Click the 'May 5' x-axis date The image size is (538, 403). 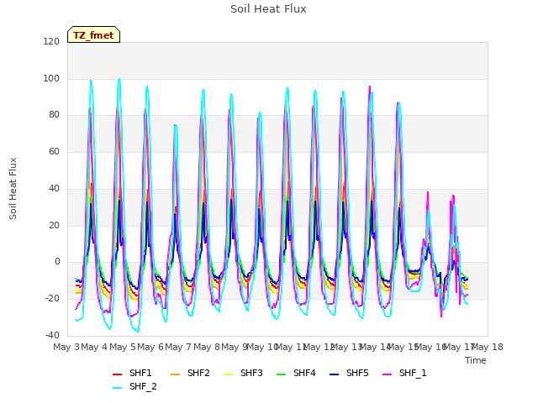pyautogui.click(x=123, y=347)
